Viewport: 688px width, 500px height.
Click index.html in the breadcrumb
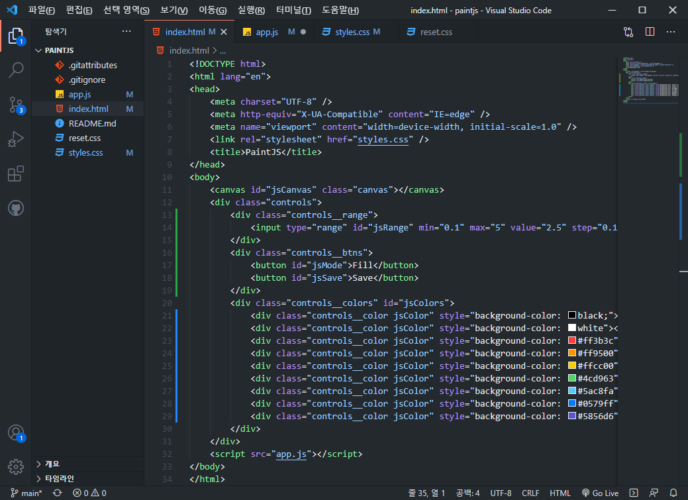(x=189, y=51)
